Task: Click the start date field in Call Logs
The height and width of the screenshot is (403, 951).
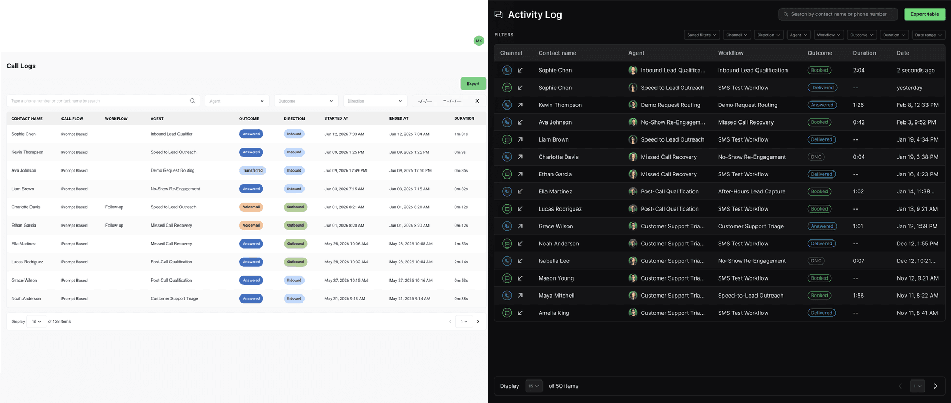Action: pyautogui.click(x=425, y=101)
